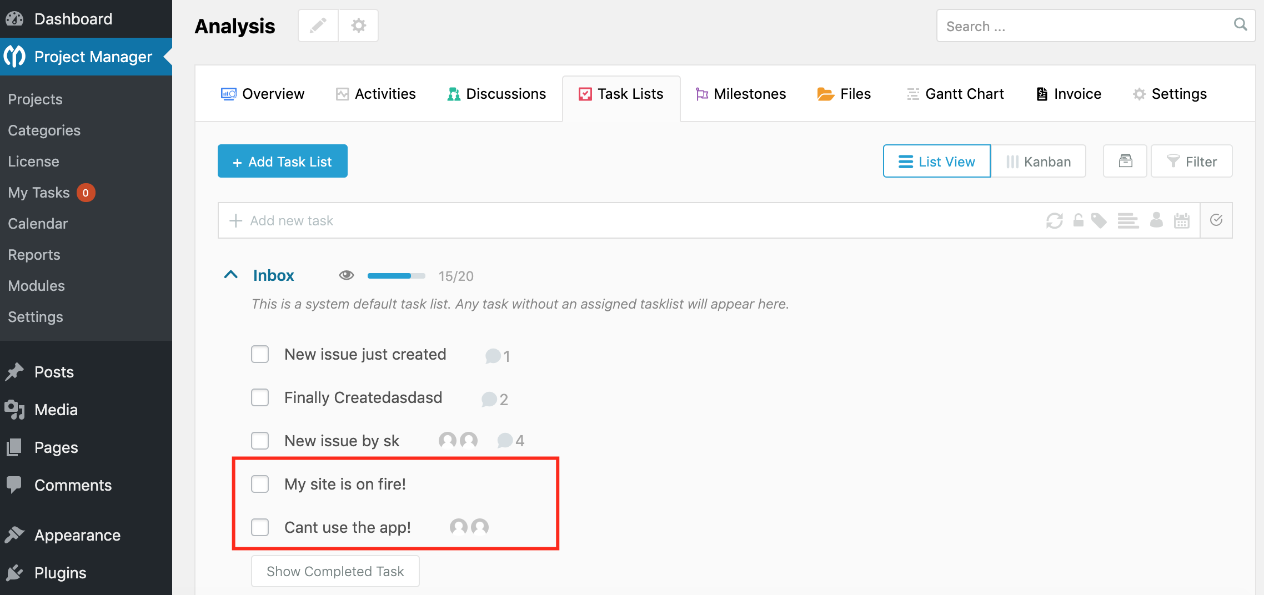This screenshot has height=595, width=1264.
Task: Open the Inbox list title link
Action: pos(274,275)
